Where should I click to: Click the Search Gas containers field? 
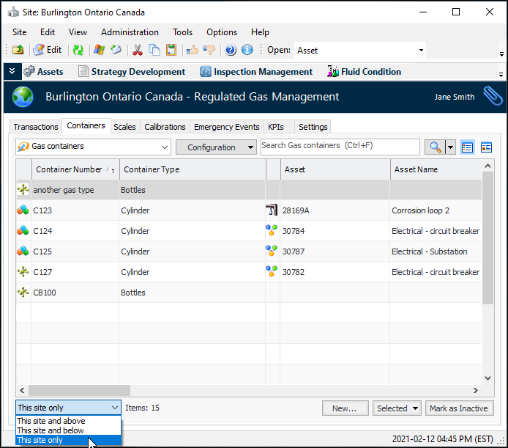(340, 146)
